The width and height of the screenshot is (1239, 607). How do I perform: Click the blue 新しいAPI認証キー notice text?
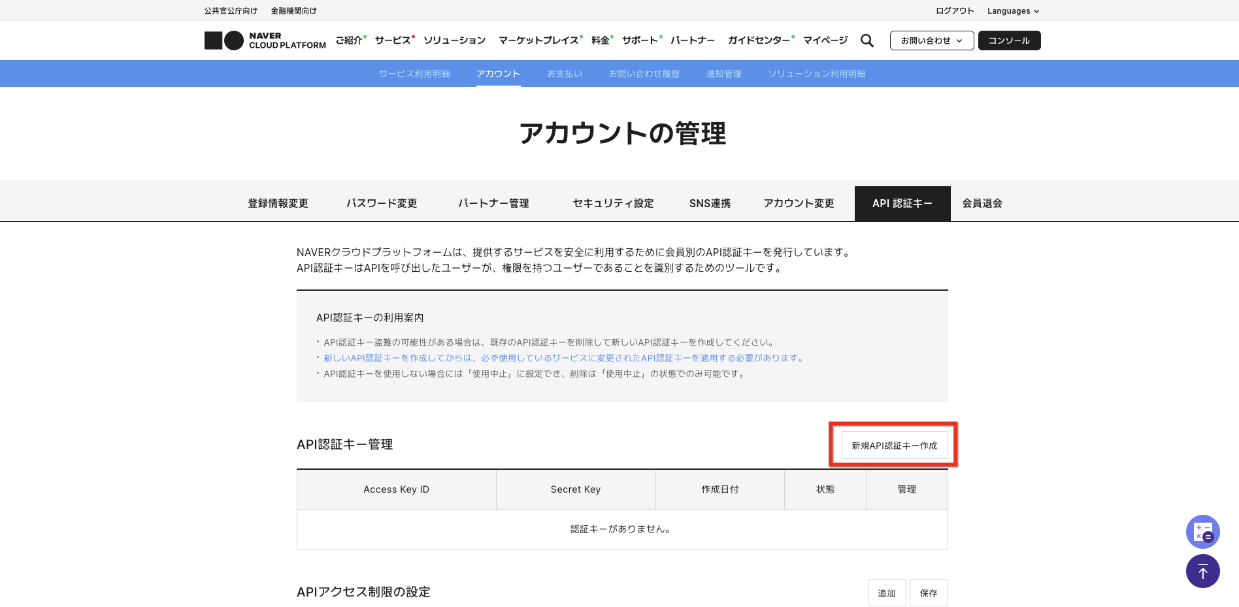(565, 358)
